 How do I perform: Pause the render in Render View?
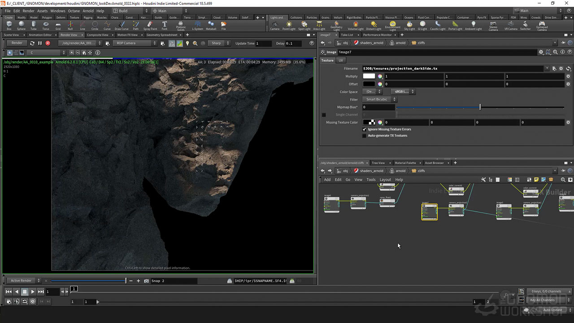(x=40, y=43)
